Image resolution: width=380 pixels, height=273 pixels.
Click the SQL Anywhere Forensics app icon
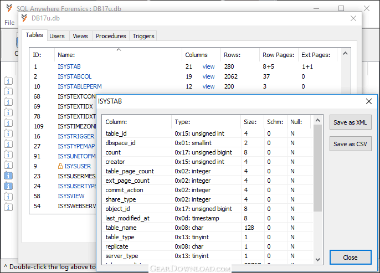[x=9, y=8]
